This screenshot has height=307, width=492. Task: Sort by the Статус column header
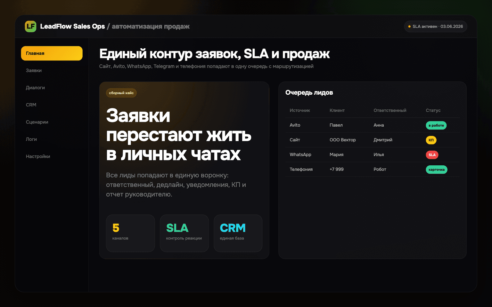(433, 110)
